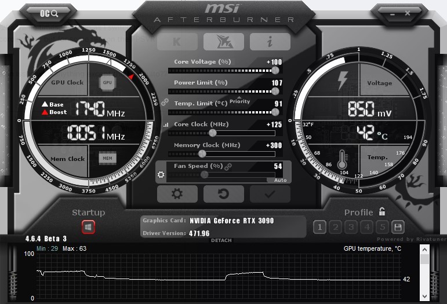Click the Power Limit 107 value
Screen dimensions: 447x304
(277, 83)
